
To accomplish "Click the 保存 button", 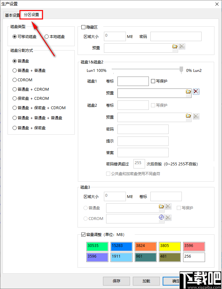I will [x=116, y=281].
